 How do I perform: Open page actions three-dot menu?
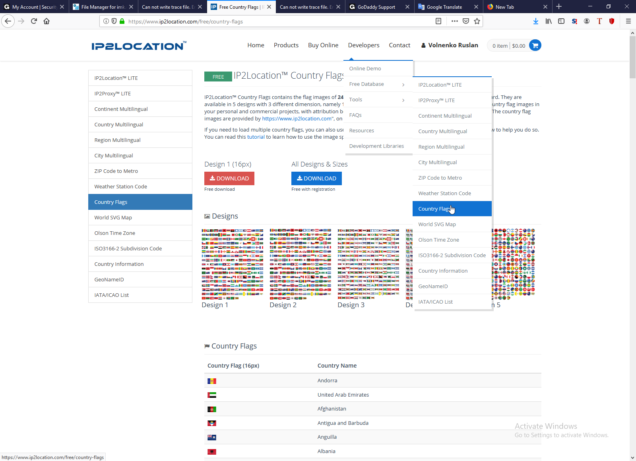tap(454, 21)
